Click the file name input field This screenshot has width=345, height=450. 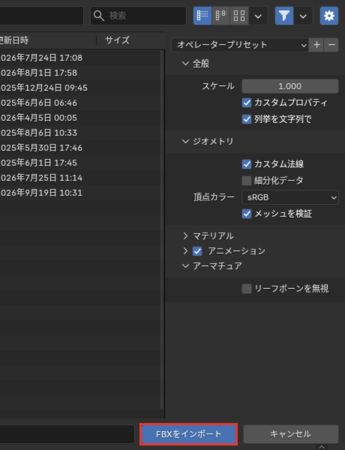[x=67, y=434]
